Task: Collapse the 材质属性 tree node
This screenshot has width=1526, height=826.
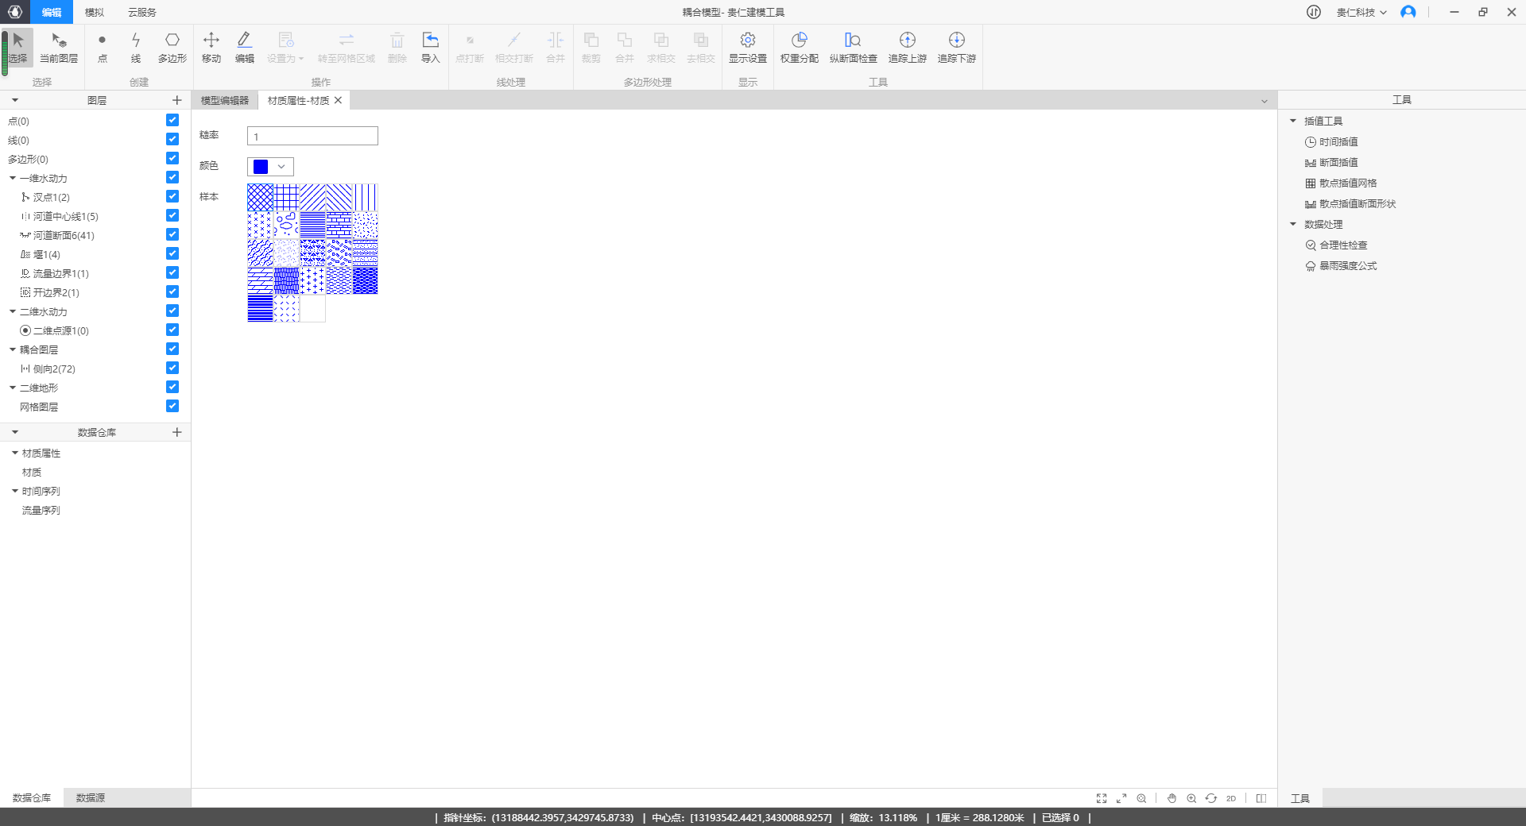Action: point(15,453)
